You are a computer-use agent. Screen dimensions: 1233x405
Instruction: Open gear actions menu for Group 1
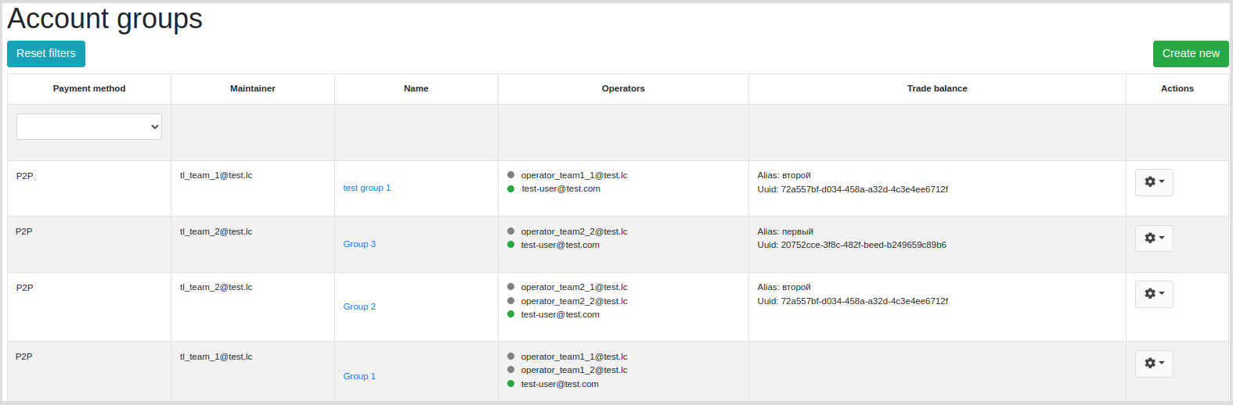1154,364
